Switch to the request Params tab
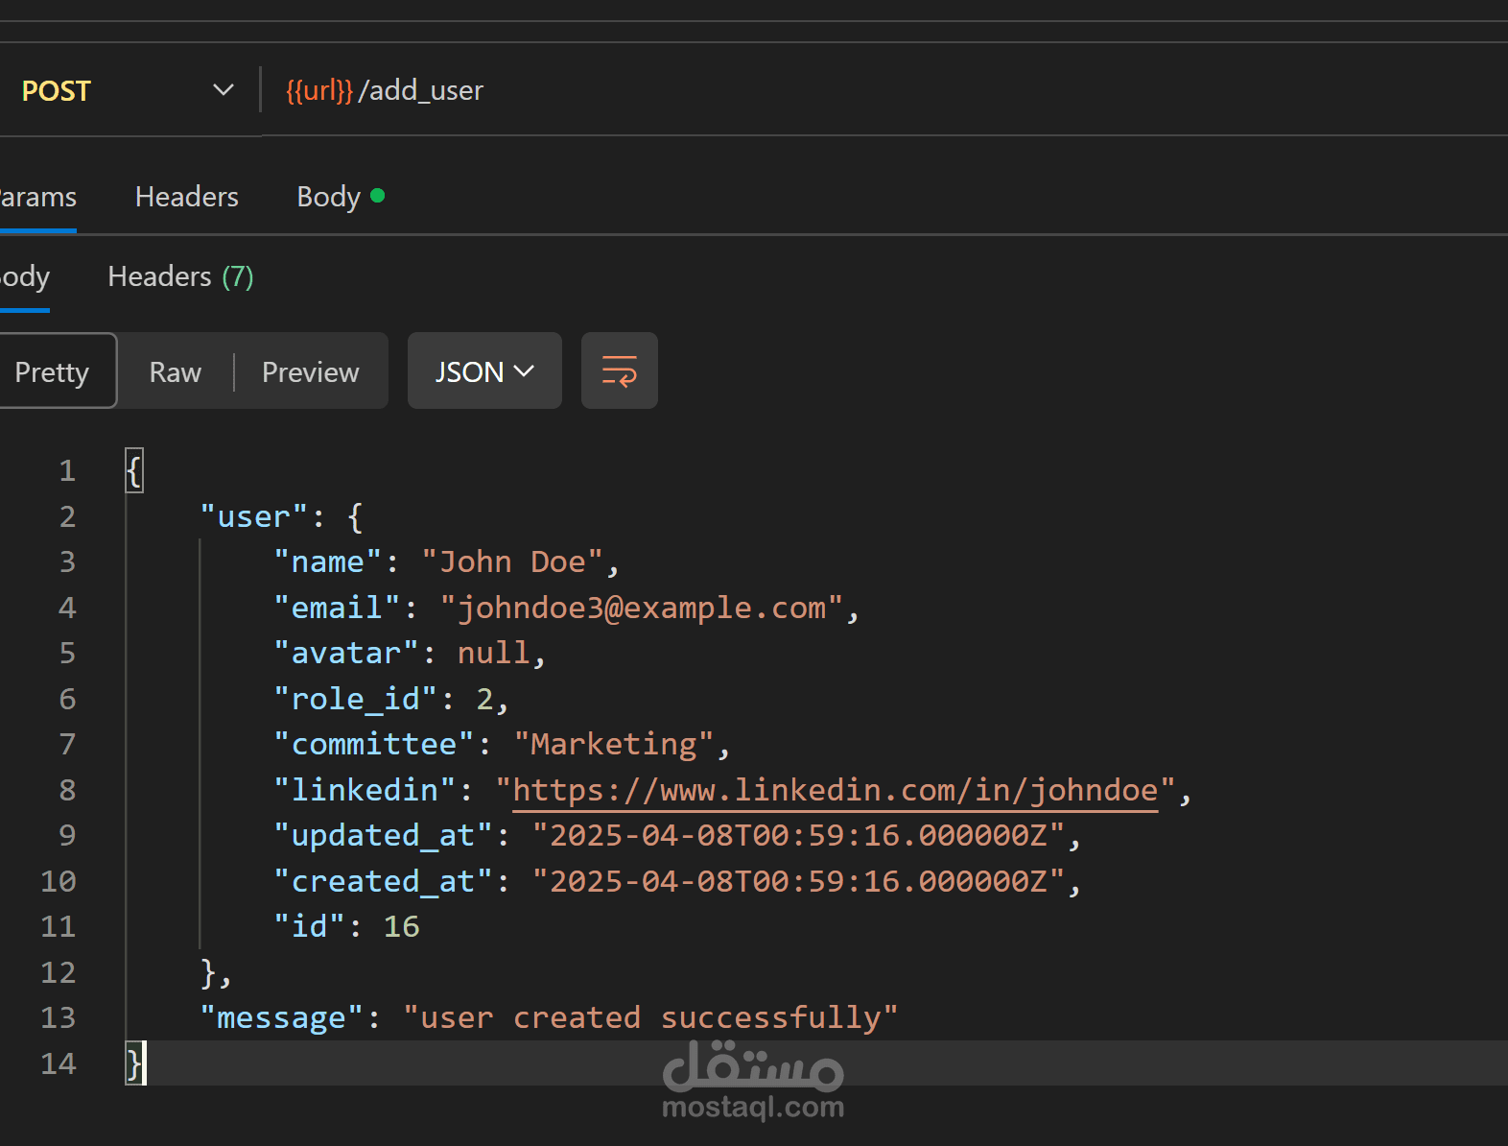 36,197
